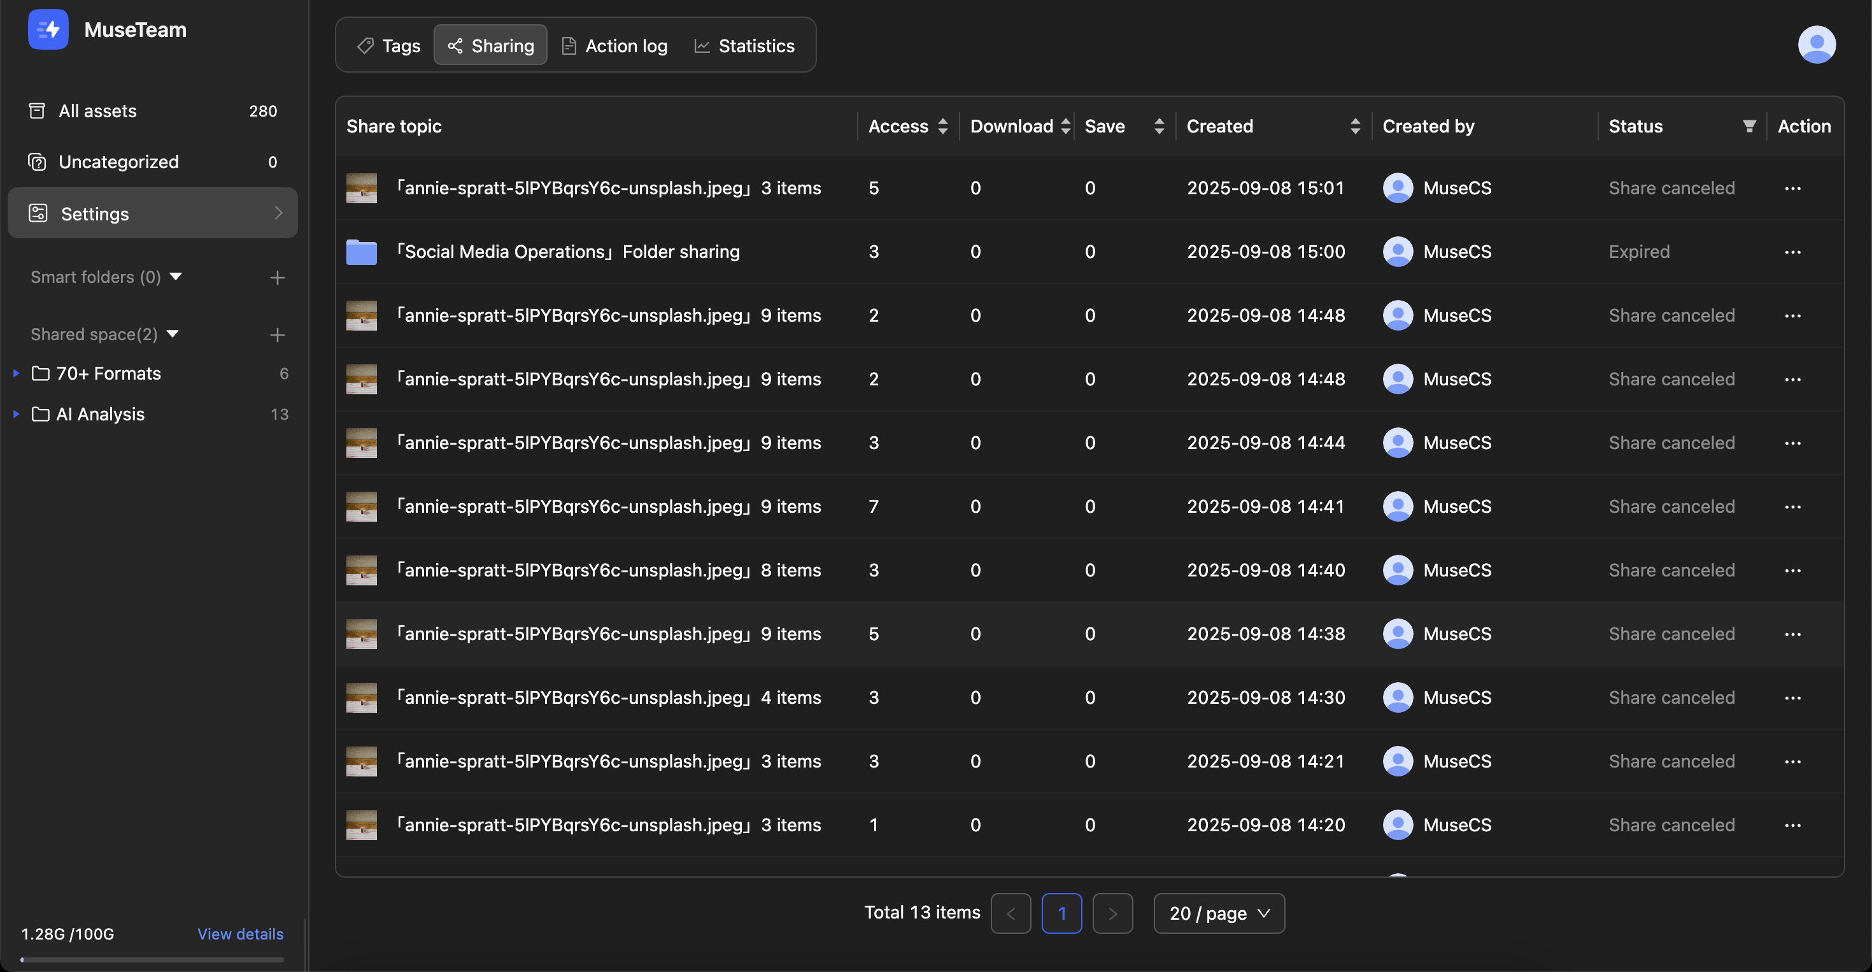Open the more actions menu for the 15:01 share

(1792, 189)
